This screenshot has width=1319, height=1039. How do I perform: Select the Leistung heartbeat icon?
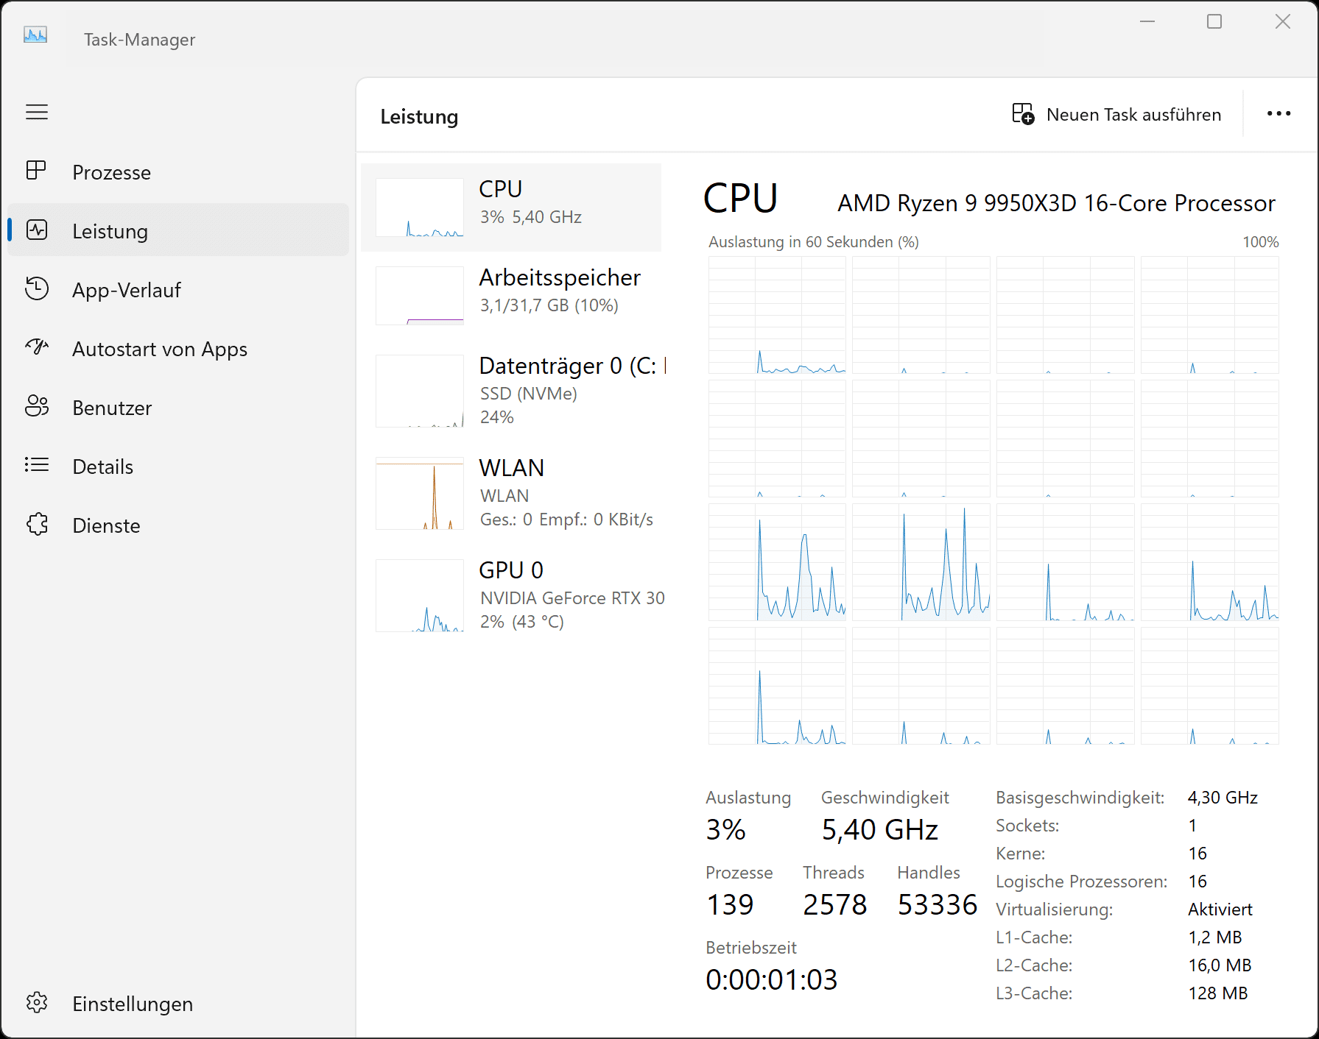pyautogui.click(x=37, y=230)
